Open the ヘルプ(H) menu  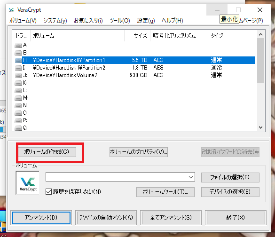pyautogui.click(x=173, y=21)
